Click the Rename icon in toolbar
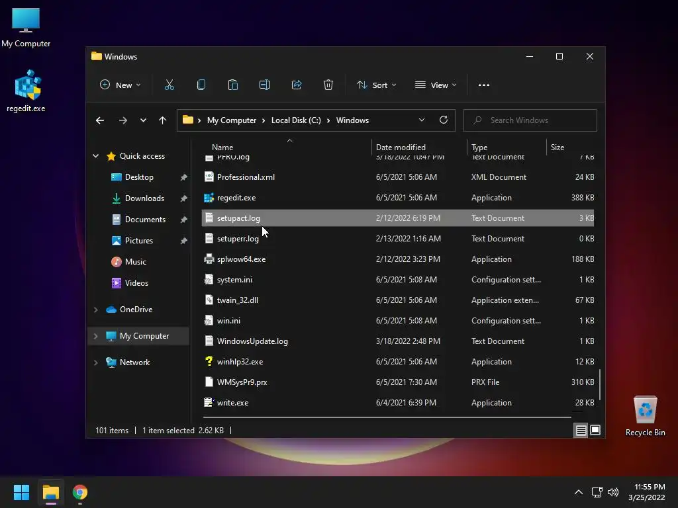Viewport: 678px width, 508px height. pyautogui.click(x=265, y=85)
